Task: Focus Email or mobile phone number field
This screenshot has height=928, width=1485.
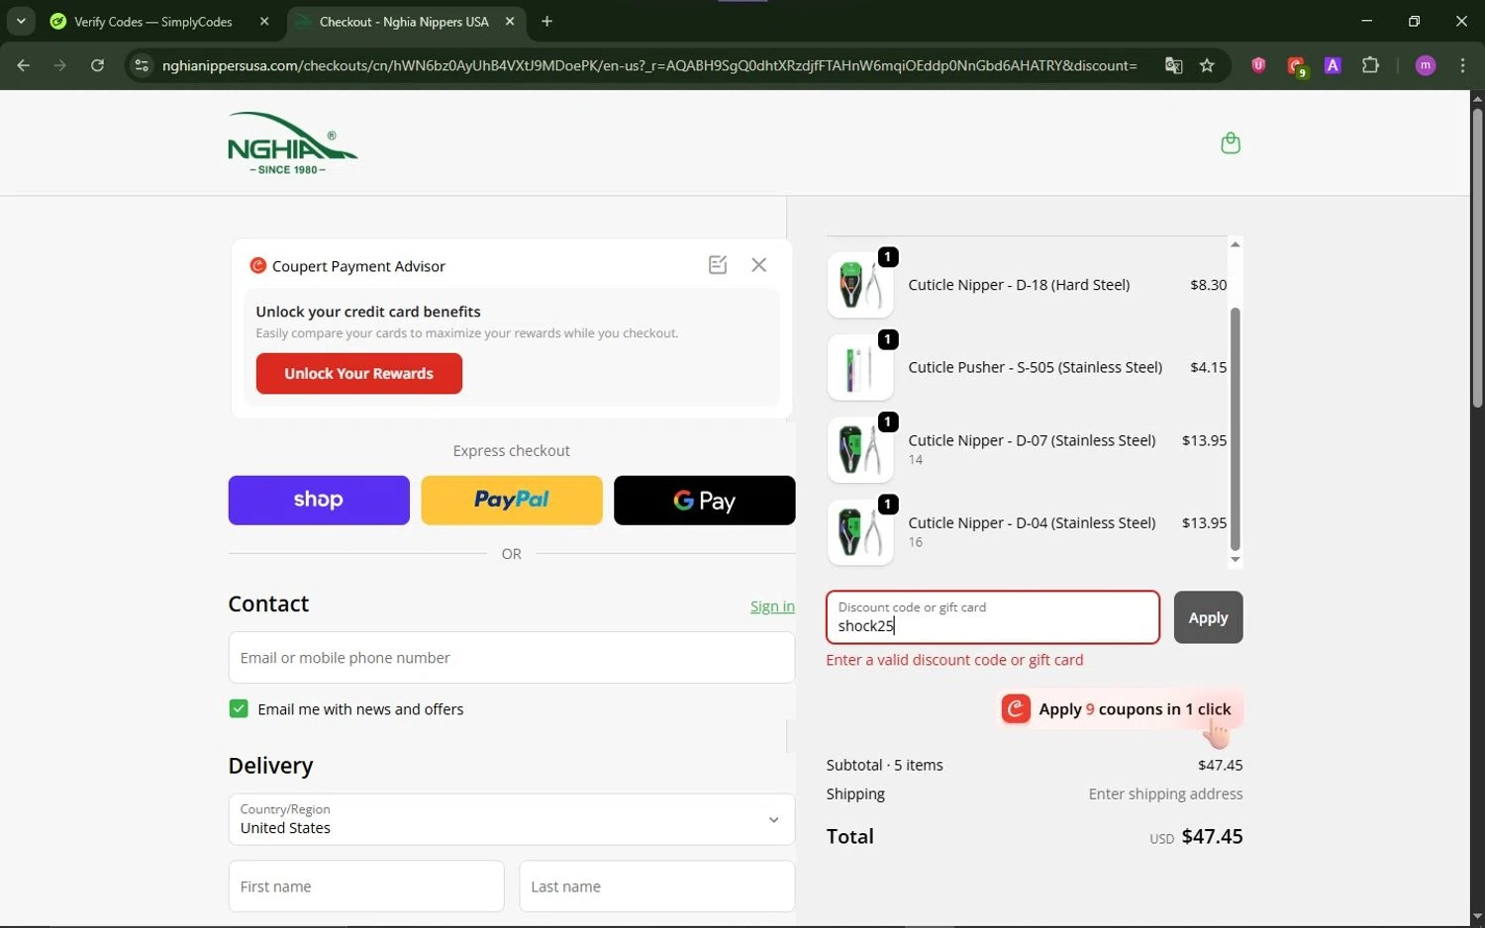Action: 512,658
